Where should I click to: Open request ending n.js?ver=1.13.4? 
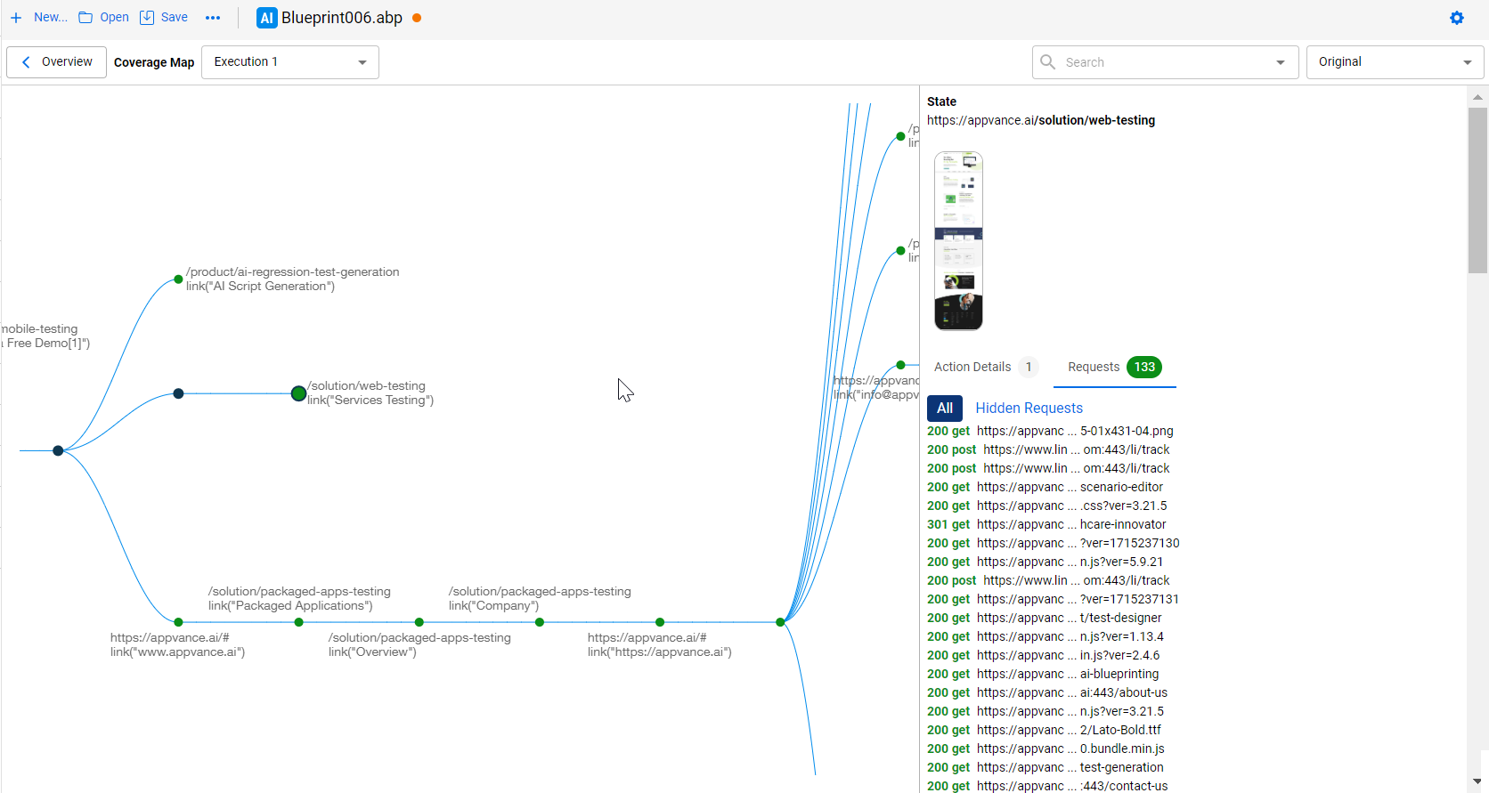(x=1046, y=636)
